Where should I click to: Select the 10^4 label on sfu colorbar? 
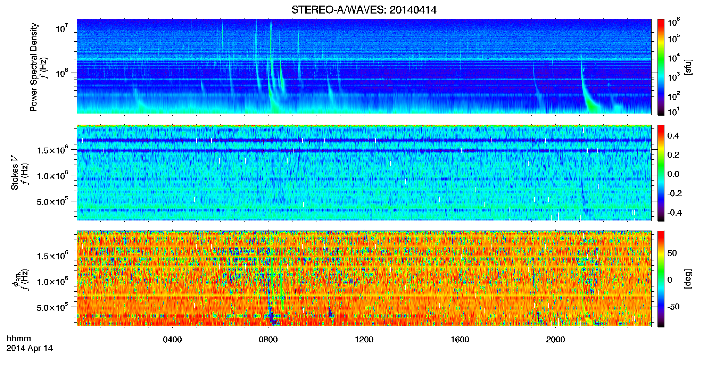tap(674, 58)
